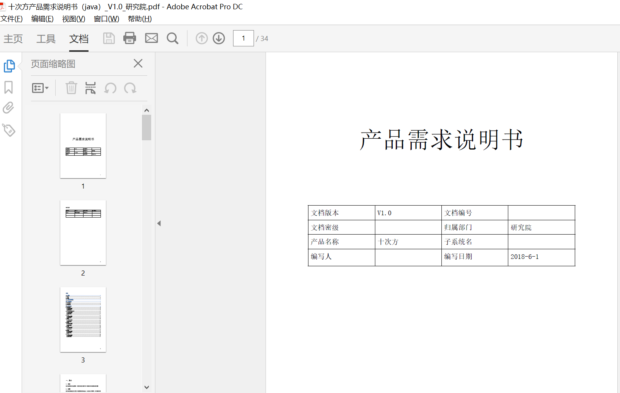The height and width of the screenshot is (393, 620).
Task: Click the 归属部门 table cell
Action: click(x=475, y=227)
